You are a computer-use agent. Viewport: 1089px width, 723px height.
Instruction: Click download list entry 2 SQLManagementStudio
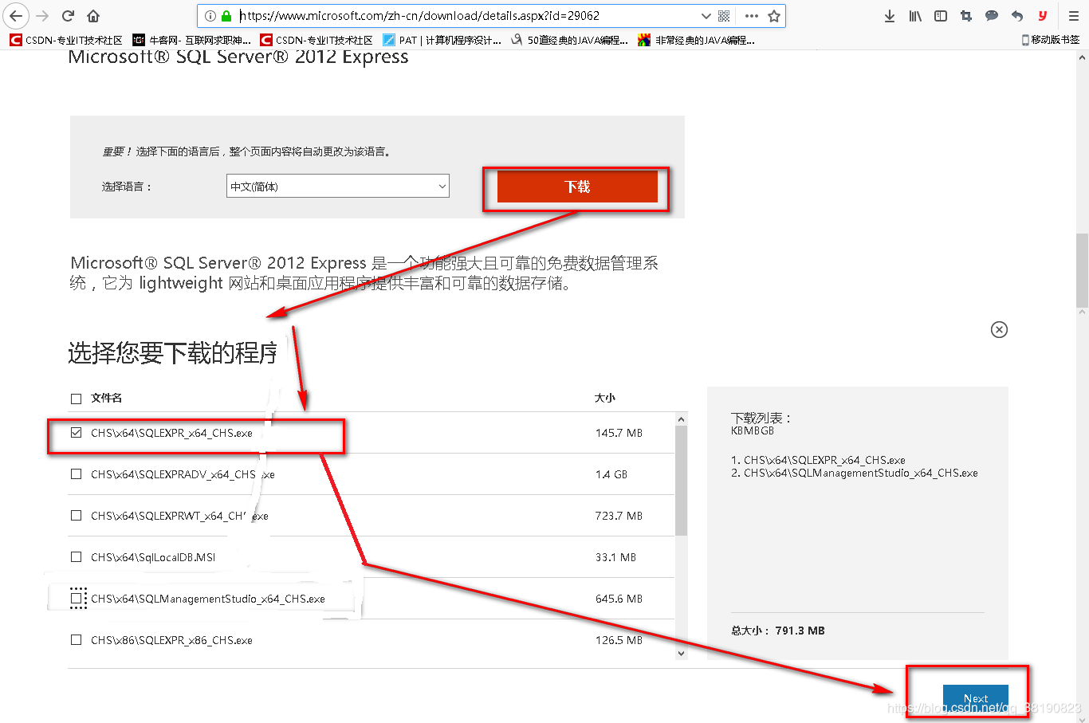pos(855,473)
